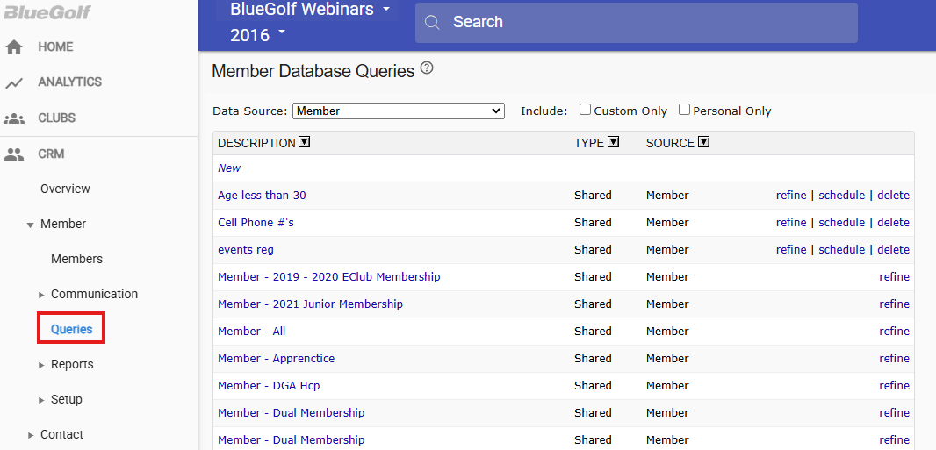Click refine for 'Age less than 30'

coord(791,195)
